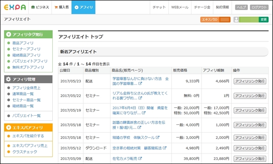Viewport: 273px width, 164px height.
Task: Open 無料オプトアフィリ link
Action: click(28, 67)
